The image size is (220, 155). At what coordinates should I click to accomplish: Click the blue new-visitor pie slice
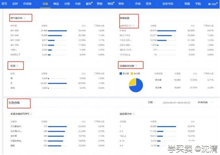tap(137, 87)
